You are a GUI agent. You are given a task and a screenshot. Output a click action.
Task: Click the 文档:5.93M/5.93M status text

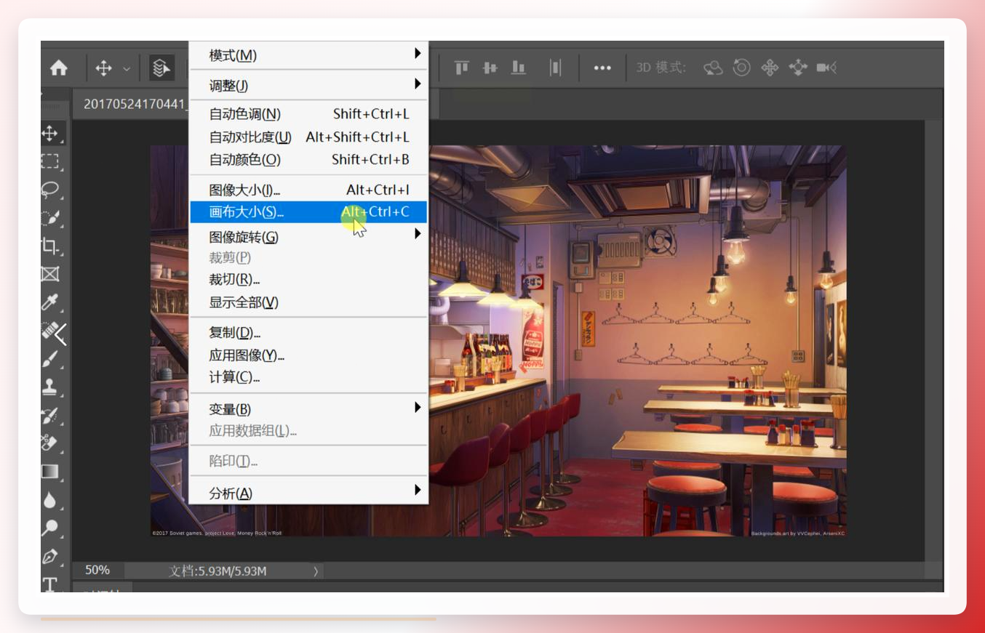[218, 571]
